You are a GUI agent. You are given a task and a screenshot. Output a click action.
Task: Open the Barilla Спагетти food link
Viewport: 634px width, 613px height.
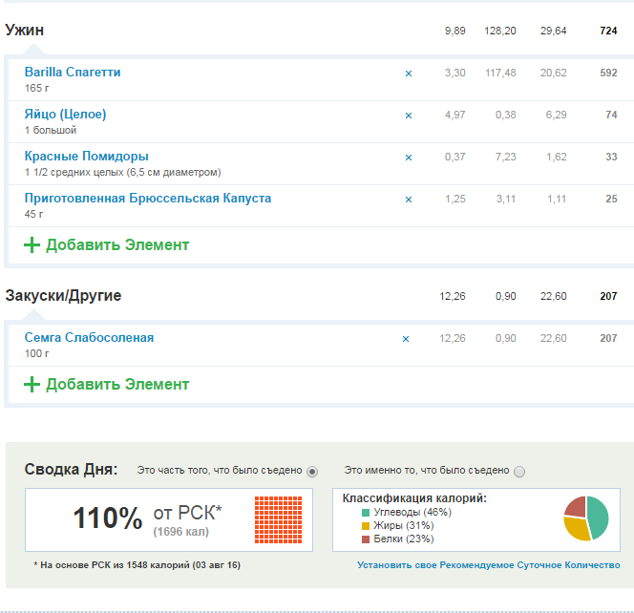(x=73, y=73)
